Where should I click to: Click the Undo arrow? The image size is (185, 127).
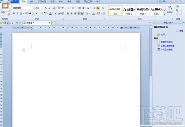click(x=17, y=23)
